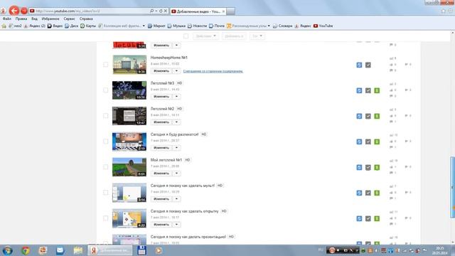Open the mail app icon on taskbar
The width and height of the screenshot is (455, 256).
tap(60, 250)
